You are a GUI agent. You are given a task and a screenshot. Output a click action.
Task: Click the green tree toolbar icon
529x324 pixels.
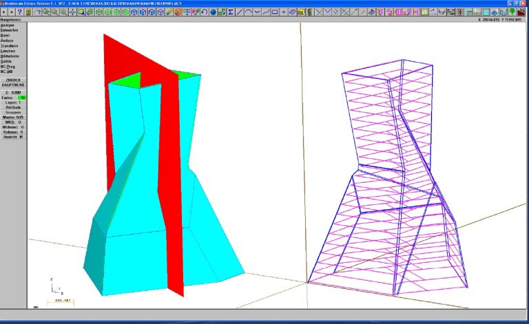click(x=512, y=12)
